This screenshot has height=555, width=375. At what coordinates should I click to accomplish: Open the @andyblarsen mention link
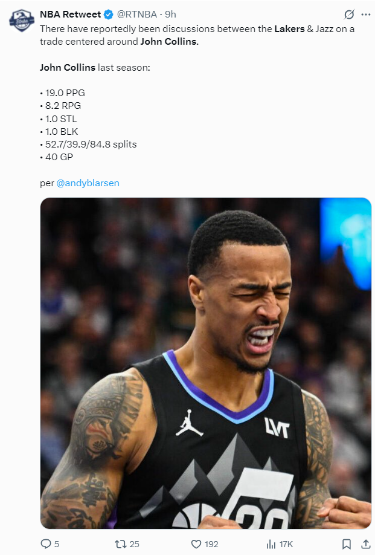pos(88,183)
